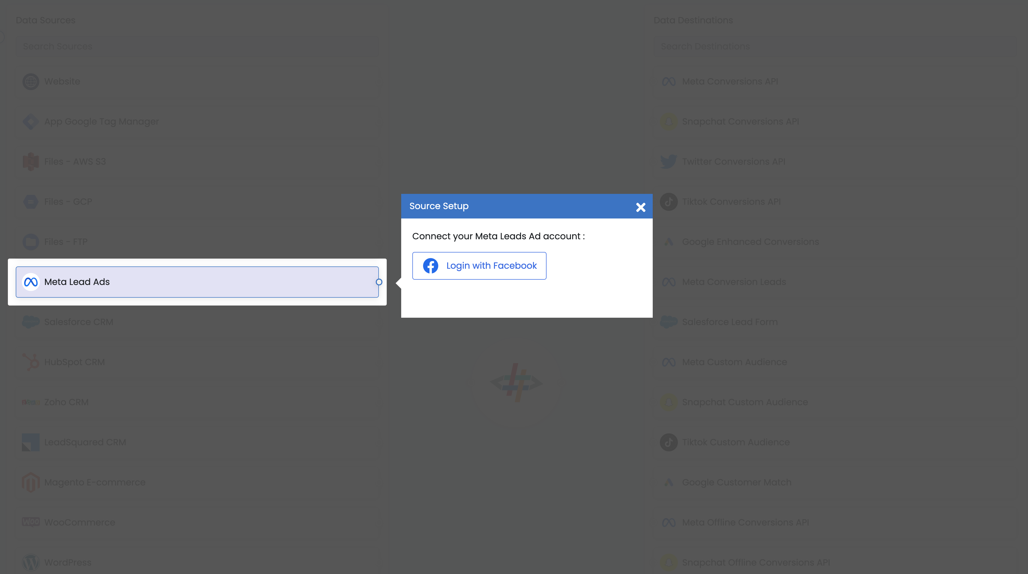Viewport: 1028px width, 574px height.
Task: Click the Tiktok Custom Audience icon
Action: tap(668, 442)
